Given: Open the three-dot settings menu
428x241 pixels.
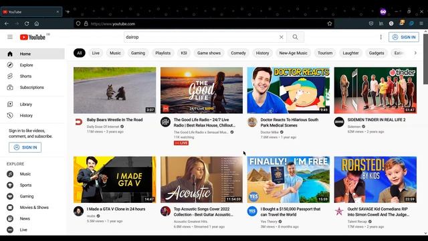Looking at the screenshot, I should 381,37.
